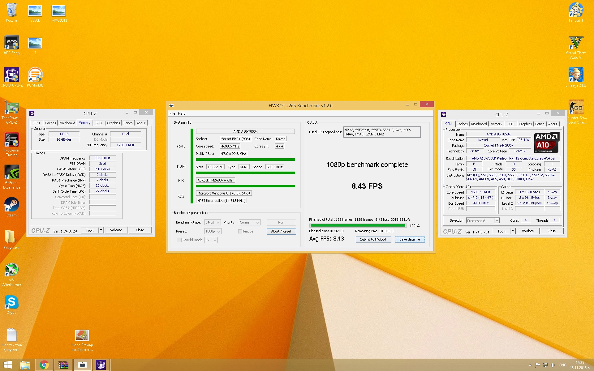Screen dimensions: 594x371
Task: Open the Preset 1080p dropdown
Action: click(213, 231)
